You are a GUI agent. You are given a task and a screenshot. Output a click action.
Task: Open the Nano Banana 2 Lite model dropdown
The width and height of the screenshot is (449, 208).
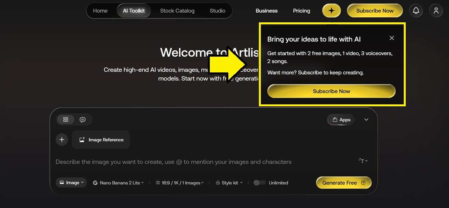coord(119,183)
